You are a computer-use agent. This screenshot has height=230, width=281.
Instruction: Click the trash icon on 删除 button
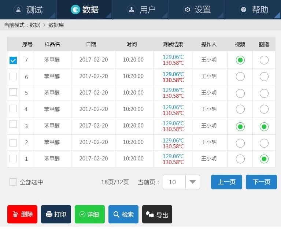(15, 215)
